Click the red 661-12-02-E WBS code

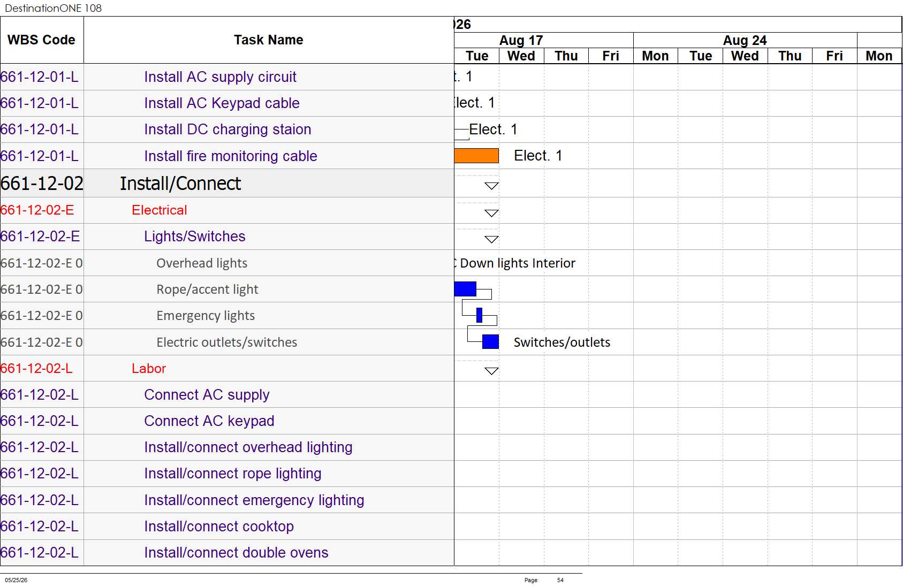37,210
